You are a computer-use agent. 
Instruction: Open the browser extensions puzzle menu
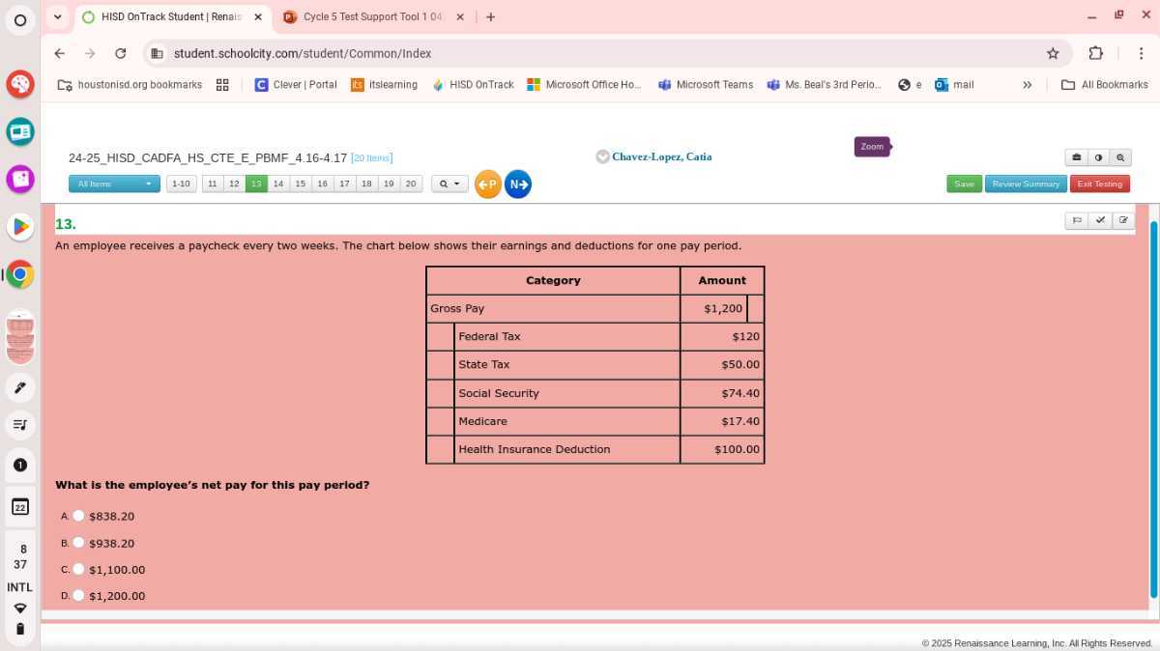coord(1095,53)
